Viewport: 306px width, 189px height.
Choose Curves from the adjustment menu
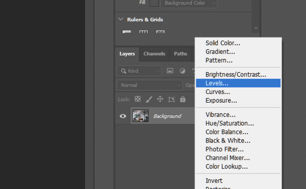(218, 92)
